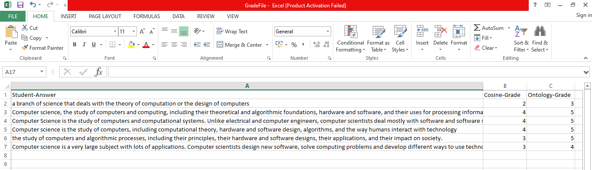Enable Wrap Text

(232, 31)
